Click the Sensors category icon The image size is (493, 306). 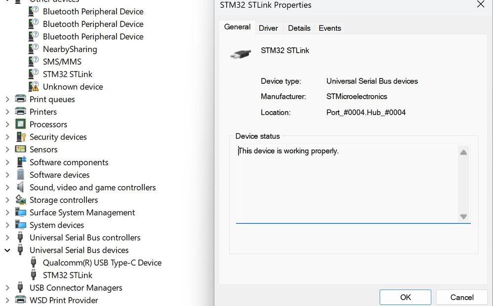pos(20,149)
